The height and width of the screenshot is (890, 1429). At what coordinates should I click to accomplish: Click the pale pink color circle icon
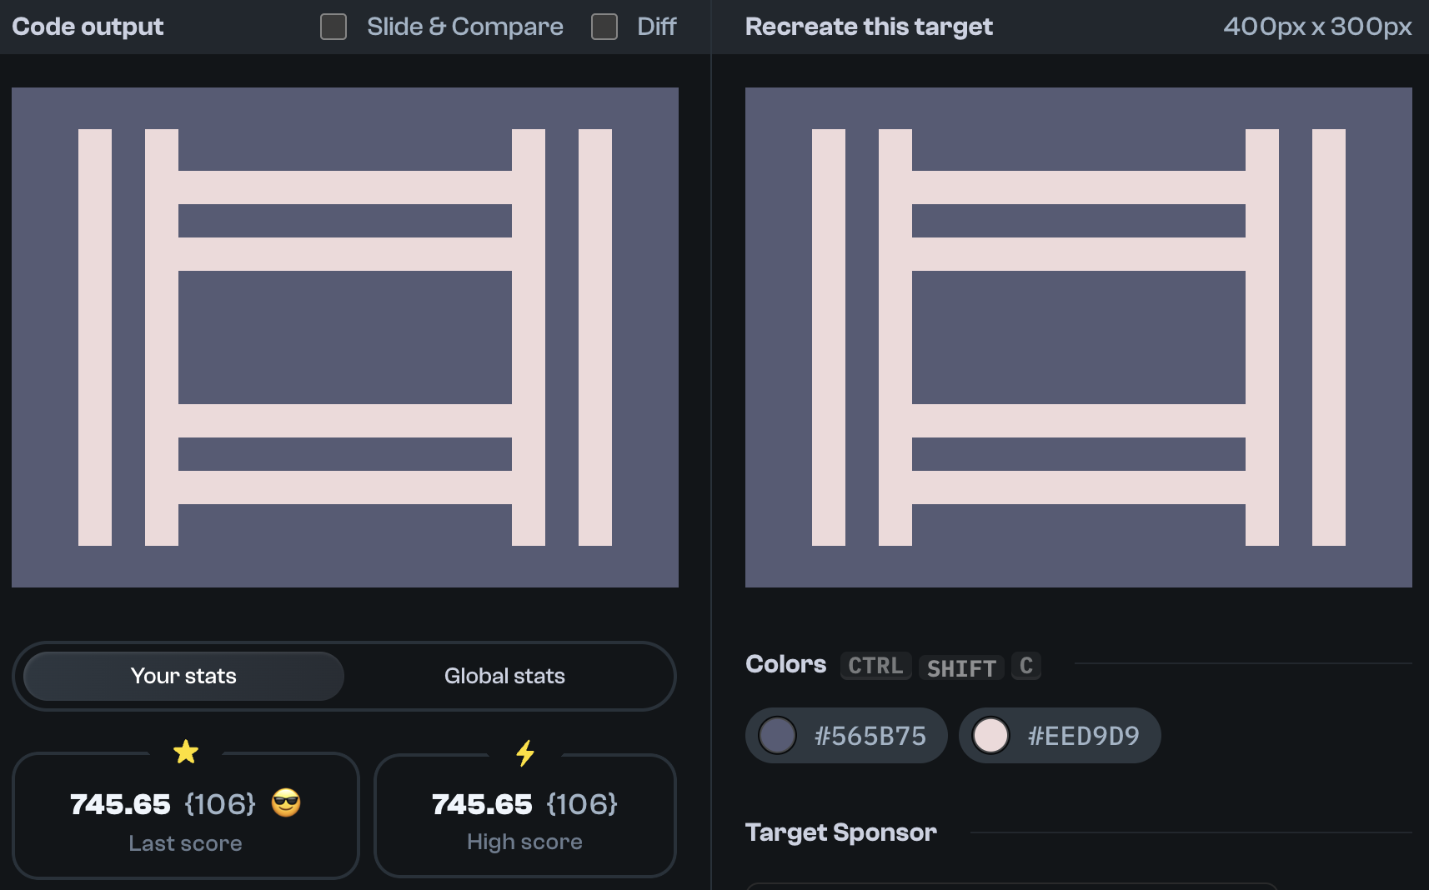(990, 735)
